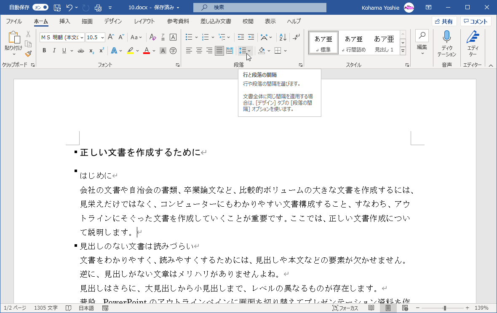
Task: Increase font size with the grow icon
Action: 111,37
